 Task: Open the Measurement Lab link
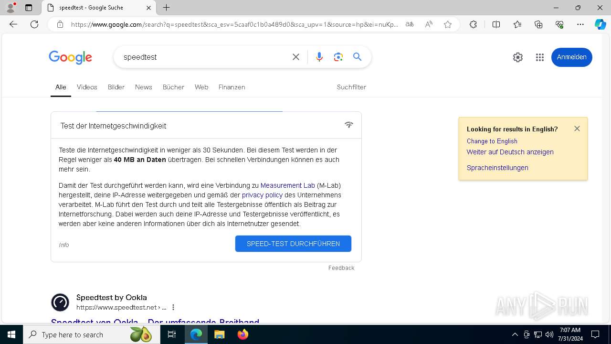[288, 185]
